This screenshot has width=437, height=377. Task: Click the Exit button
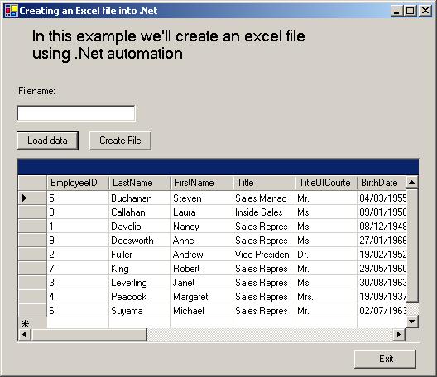pyautogui.click(x=385, y=359)
